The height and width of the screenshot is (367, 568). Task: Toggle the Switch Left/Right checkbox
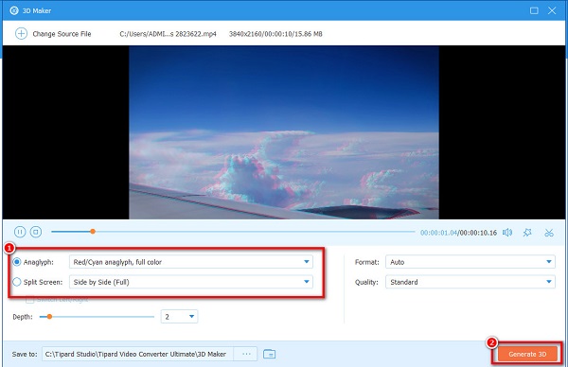coord(30,300)
